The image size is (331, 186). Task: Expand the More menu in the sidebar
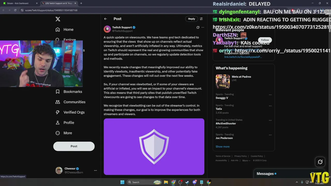(64, 133)
